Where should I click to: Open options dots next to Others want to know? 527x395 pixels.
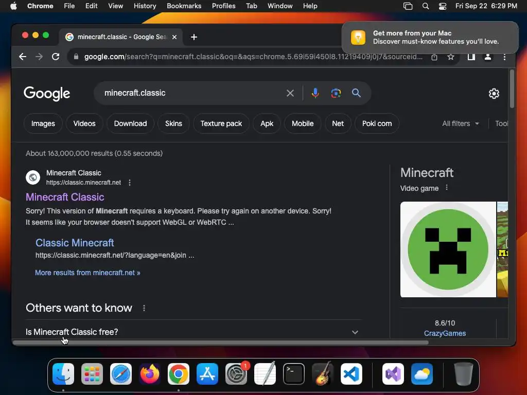tap(144, 308)
